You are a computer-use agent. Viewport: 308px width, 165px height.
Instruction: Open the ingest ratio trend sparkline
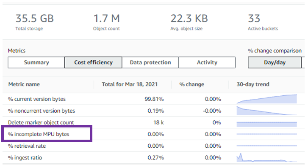pos(267,157)
